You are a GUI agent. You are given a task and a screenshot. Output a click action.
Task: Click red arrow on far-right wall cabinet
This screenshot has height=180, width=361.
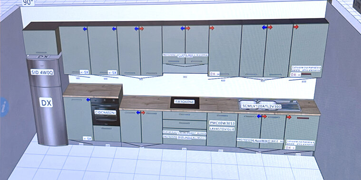pyautogui.click(x=296, y=27)
